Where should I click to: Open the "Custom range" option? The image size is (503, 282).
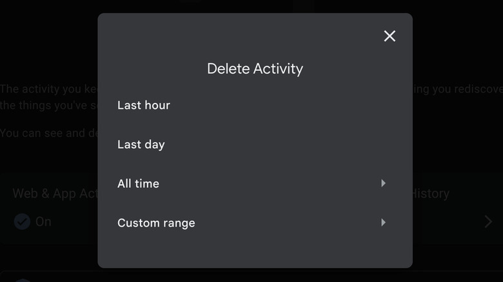click(x=156, y=223)
